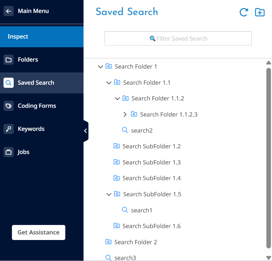
Task: Click the Folders icon in sidebar
Action: 8,60
